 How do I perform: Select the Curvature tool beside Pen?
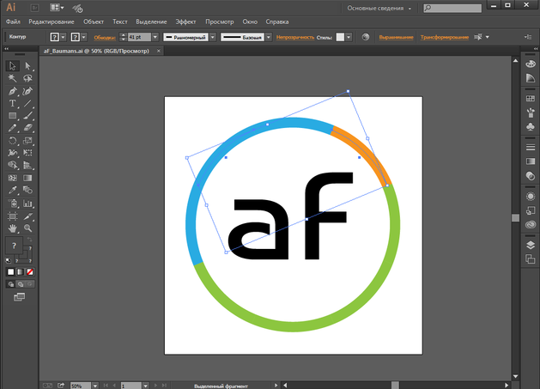tap(27, 91)
